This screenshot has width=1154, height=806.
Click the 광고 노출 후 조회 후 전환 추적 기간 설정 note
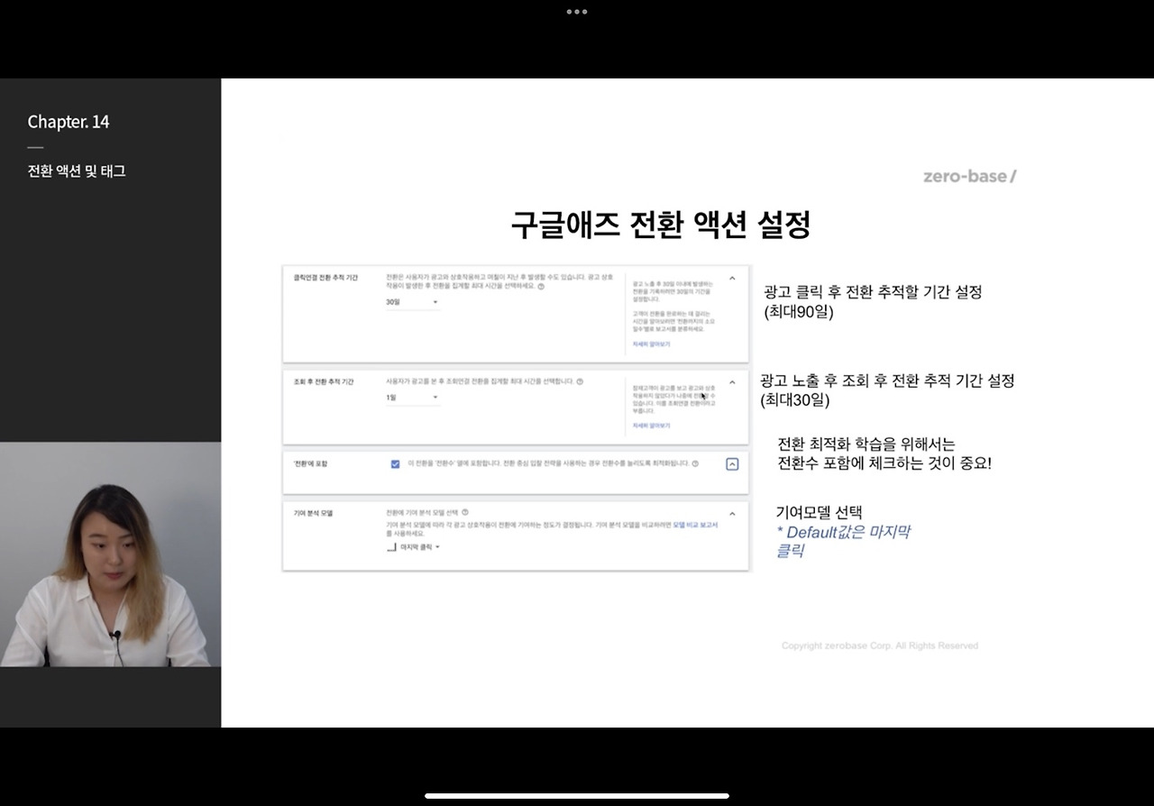[887, 380]
